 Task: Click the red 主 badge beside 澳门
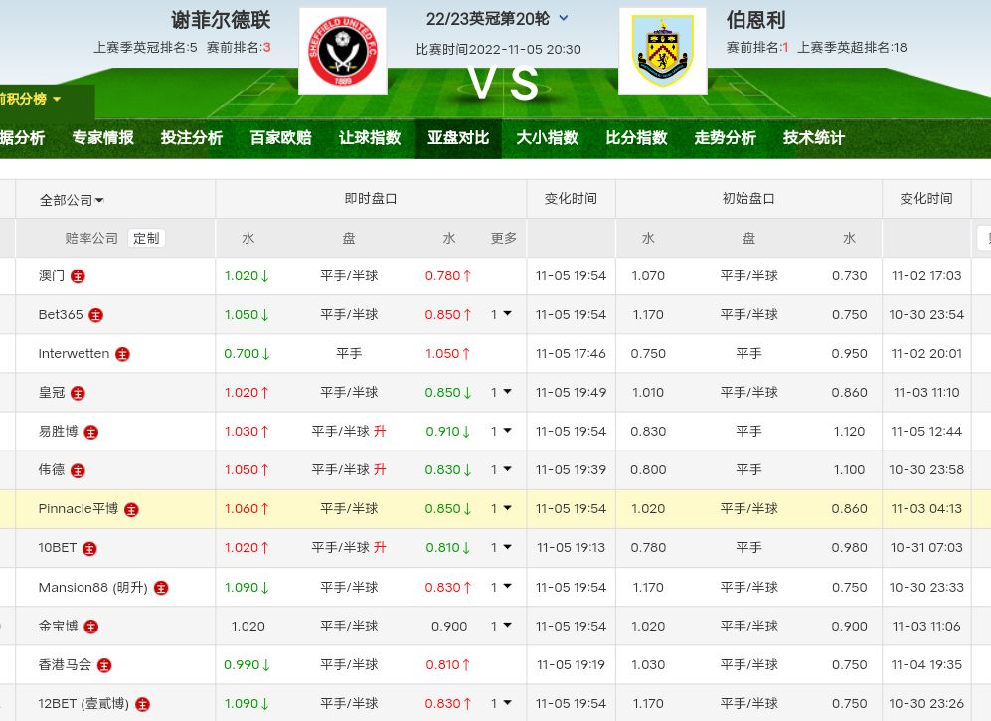pyautogui.click(x=79, y=276)
